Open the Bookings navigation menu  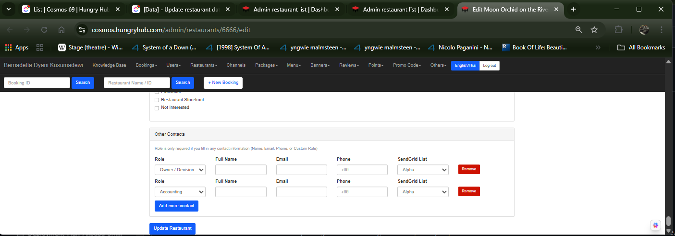(x=146, y=65)
